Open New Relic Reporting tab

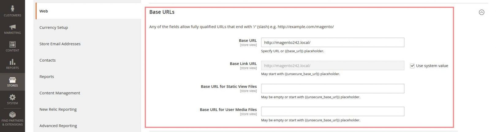(x=58, y=109)
